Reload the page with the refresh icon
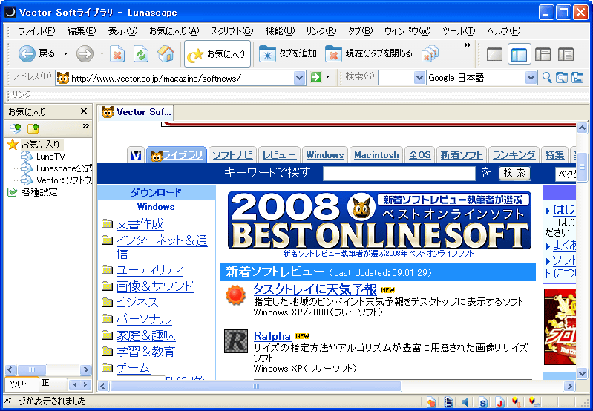This screenshot has height=411, width=593. [141, 54]
